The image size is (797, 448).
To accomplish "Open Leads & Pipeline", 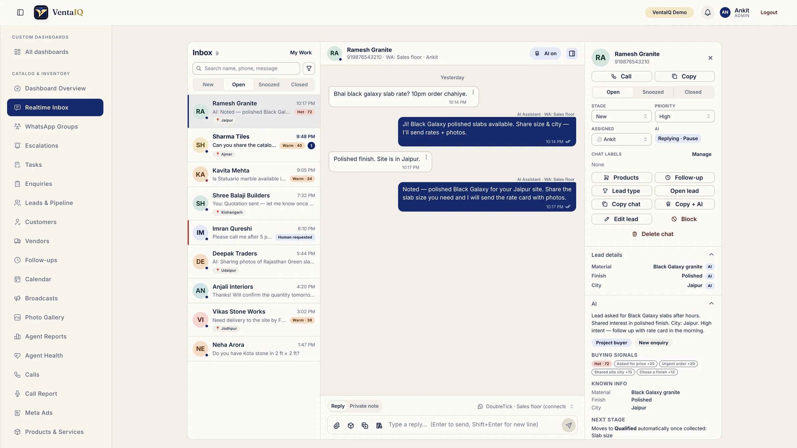I will (x=55, y=203).
